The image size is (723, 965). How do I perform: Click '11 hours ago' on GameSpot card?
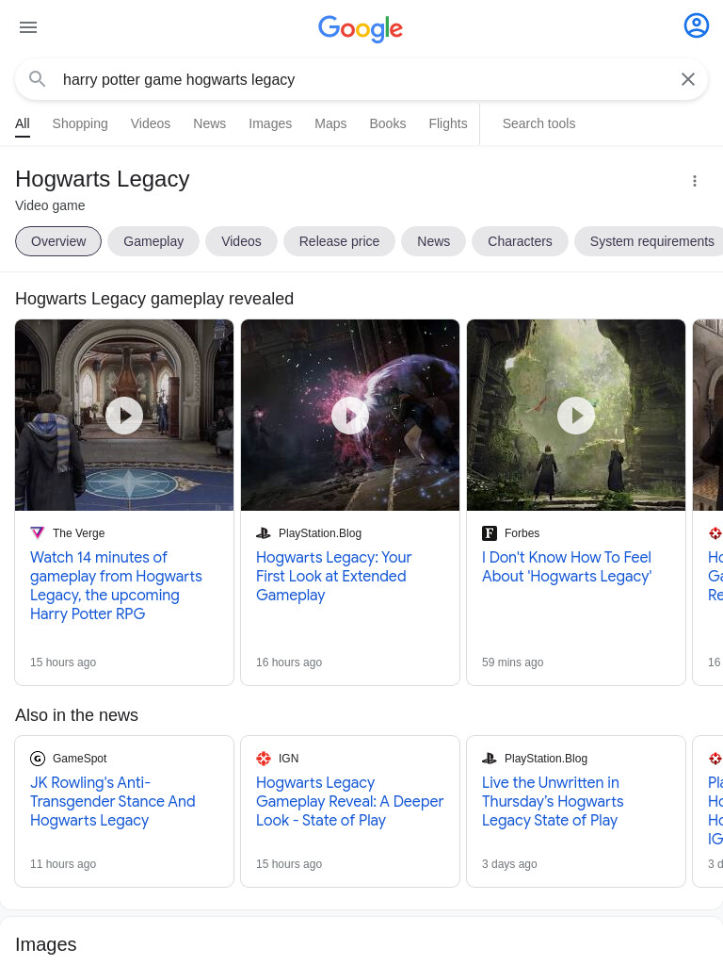coord(63,864)
